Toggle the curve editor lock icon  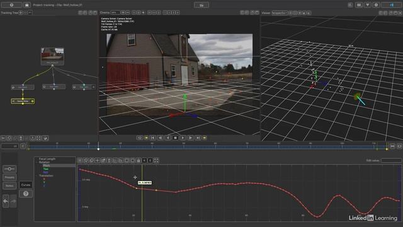[139, 161]
